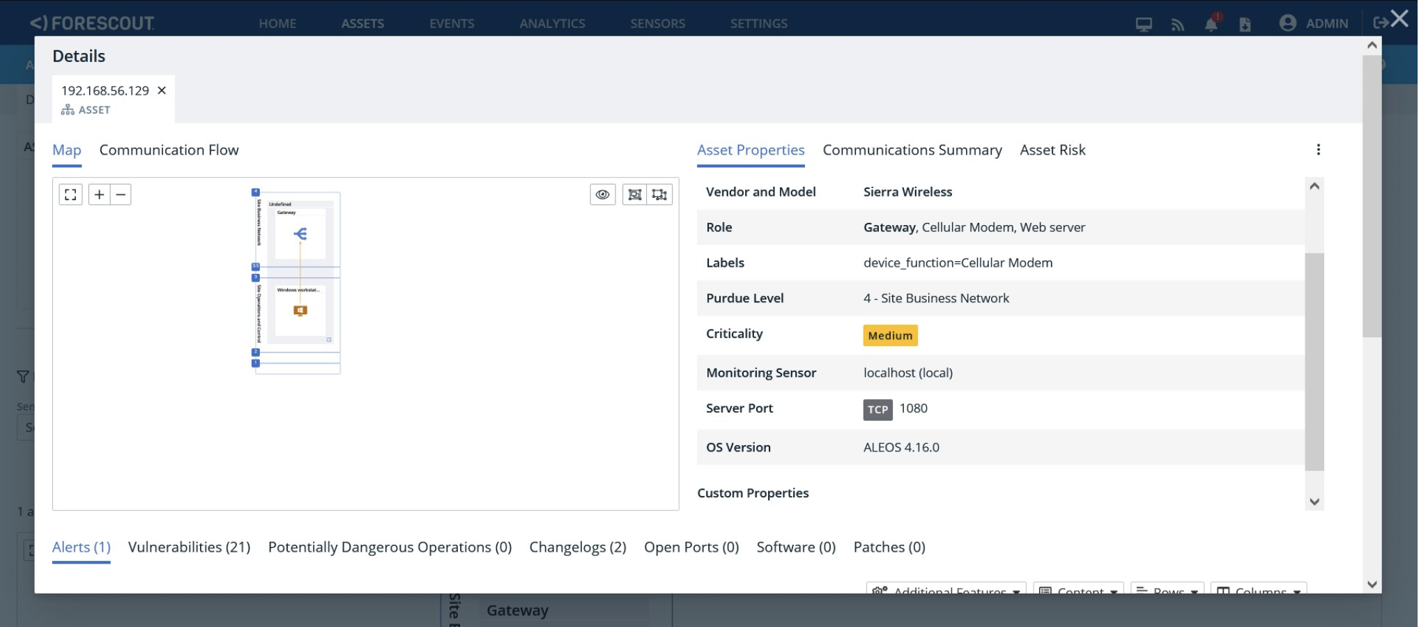1419x627 pixels.
Task: Click the Asset Properties panel scrollbar
Action: [1314, 361]
